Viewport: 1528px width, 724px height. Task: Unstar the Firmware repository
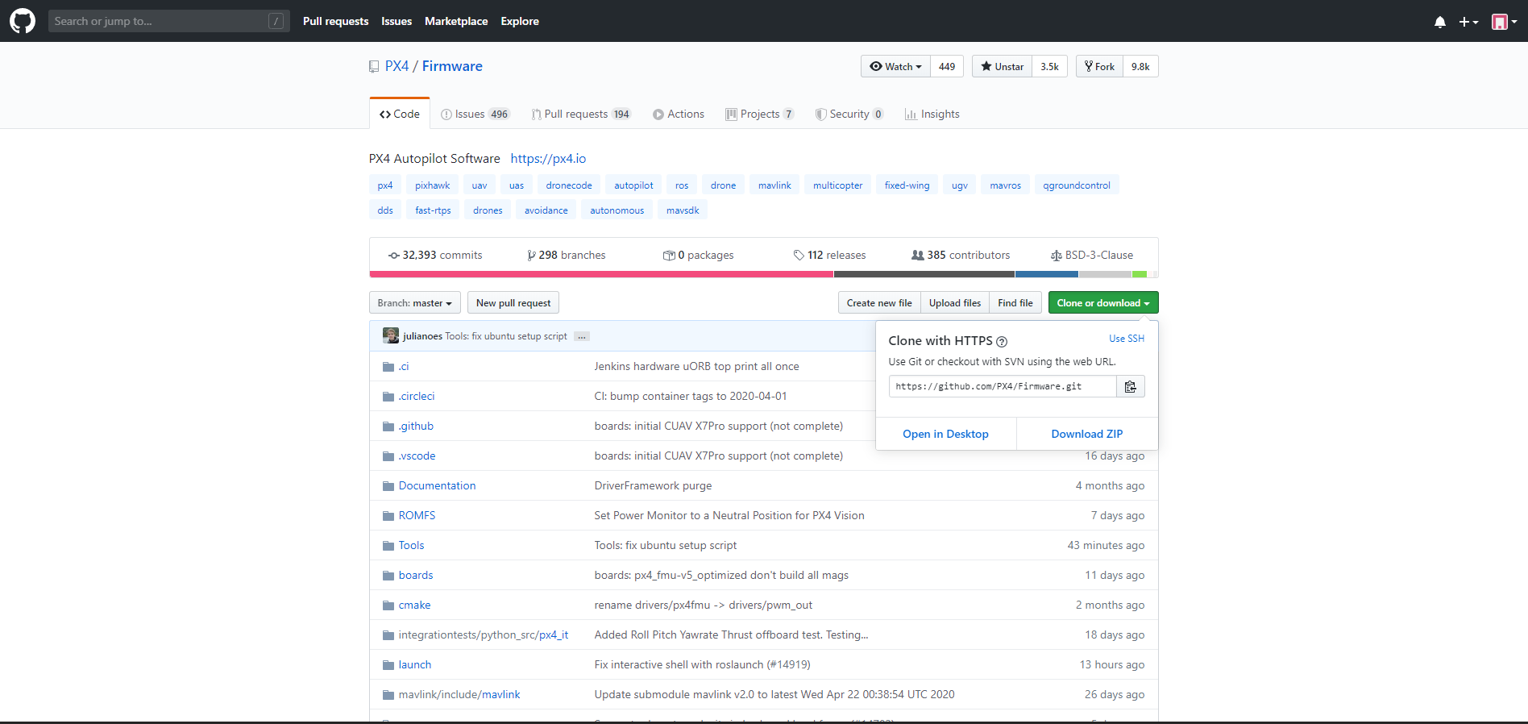pyautogui.click(x=1002, y=67)
